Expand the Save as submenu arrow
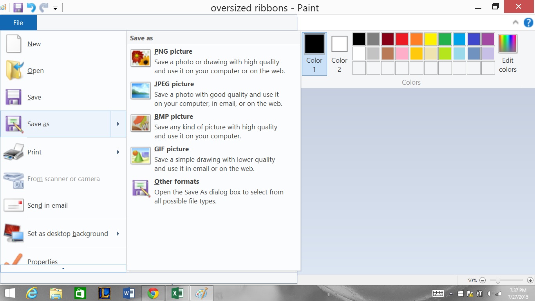Screen dimensions: 535x301 [118, 124]
